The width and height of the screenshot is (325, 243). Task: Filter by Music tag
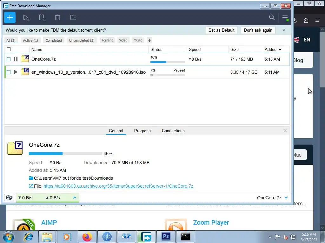coord(138,40)
